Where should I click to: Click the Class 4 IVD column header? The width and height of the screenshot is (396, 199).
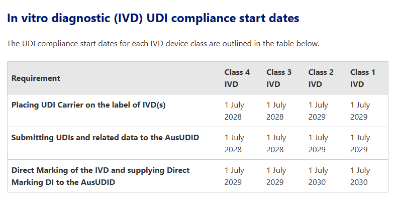coord(237,78)
